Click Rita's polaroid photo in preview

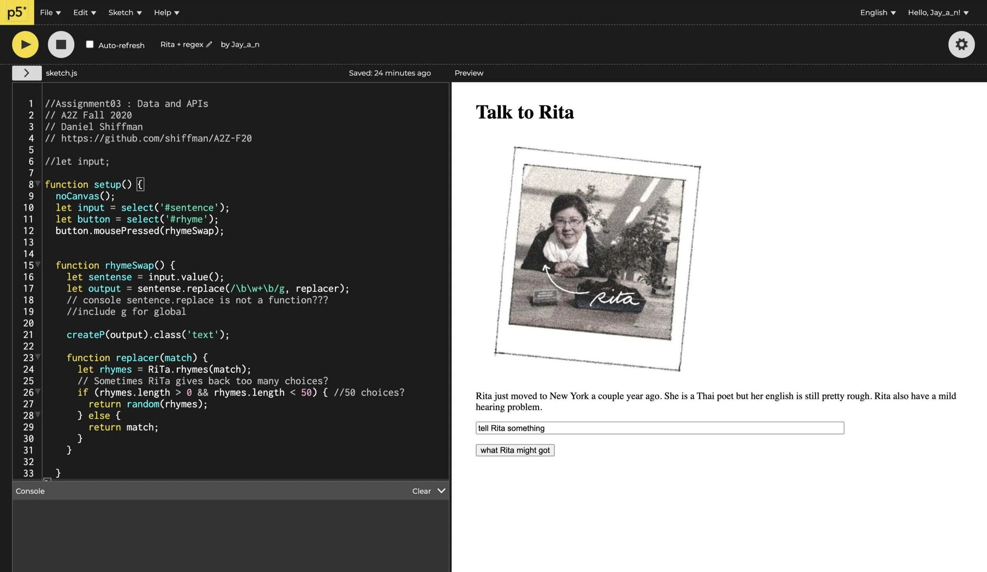(597, 258)
